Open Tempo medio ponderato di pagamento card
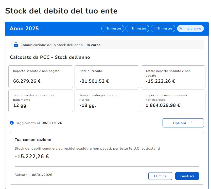 coord(41,101)
